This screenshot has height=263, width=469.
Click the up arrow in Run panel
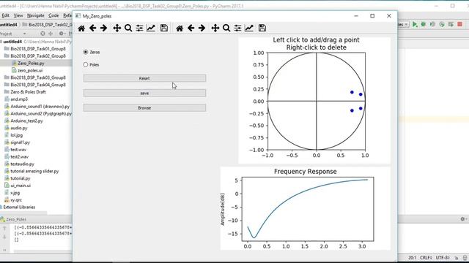tap(4, 229)
